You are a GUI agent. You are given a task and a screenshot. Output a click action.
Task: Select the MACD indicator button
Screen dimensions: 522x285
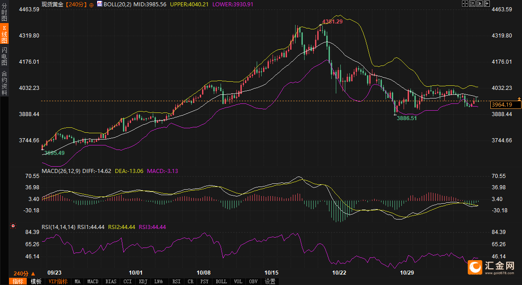(x=93, y=281)
